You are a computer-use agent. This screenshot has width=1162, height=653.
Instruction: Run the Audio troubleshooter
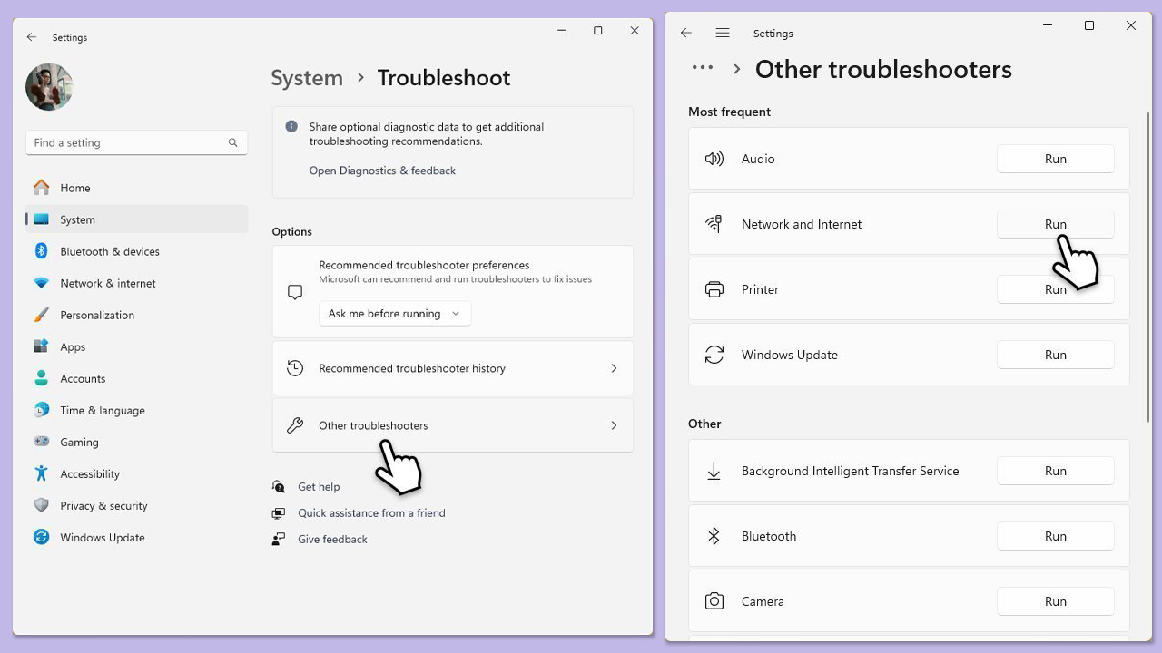(1055, 159)
